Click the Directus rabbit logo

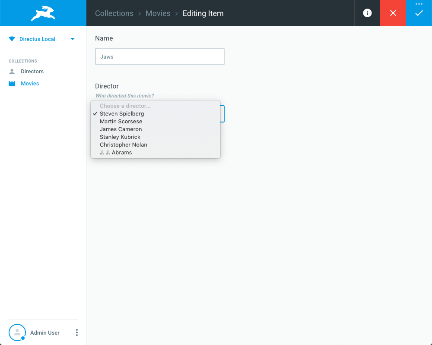pyautogui.click(x=43, y=13)
